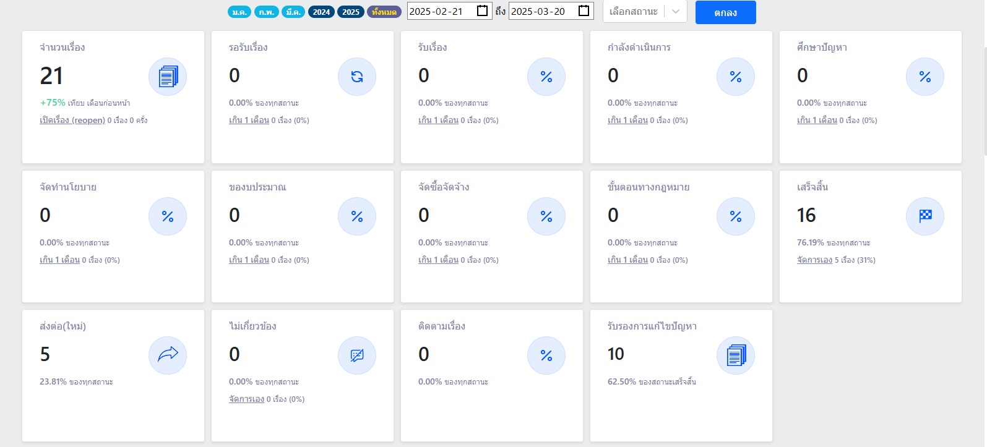Click the start date field 2025-02-21
The height and width of the screenshot is (447, 987).
point(450,11)
